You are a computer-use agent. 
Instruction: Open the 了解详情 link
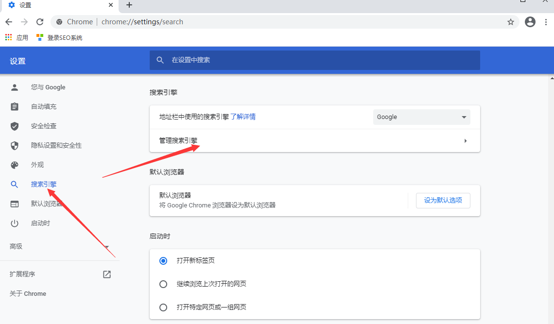tap(243, 117)
